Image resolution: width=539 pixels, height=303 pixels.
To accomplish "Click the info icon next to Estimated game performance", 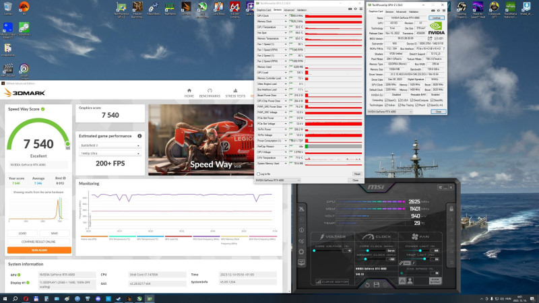I will click(x=139, y=136).
